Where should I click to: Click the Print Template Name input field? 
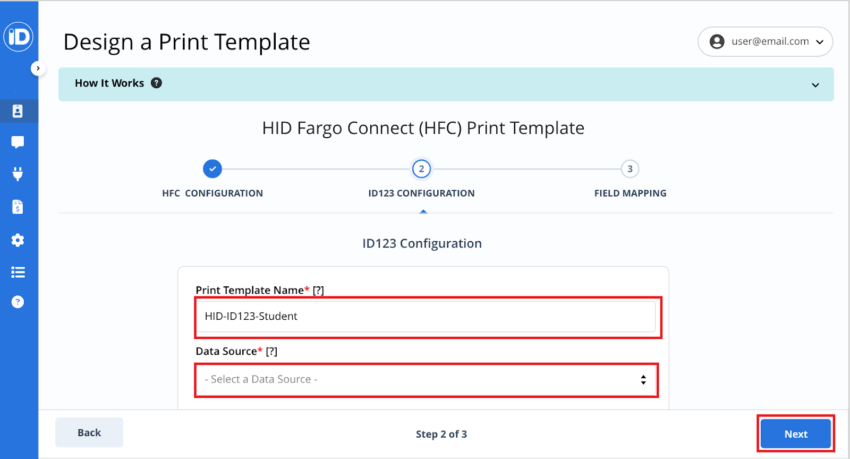pyautogui.click(x=426, y=317)
